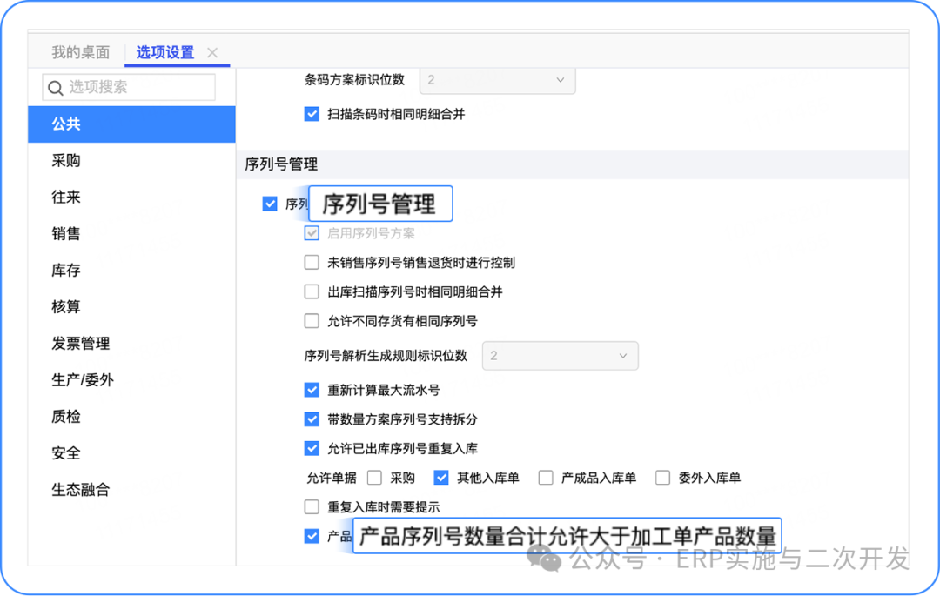
Task: Click the 选项搜索 search field
Action: [139, 87]
